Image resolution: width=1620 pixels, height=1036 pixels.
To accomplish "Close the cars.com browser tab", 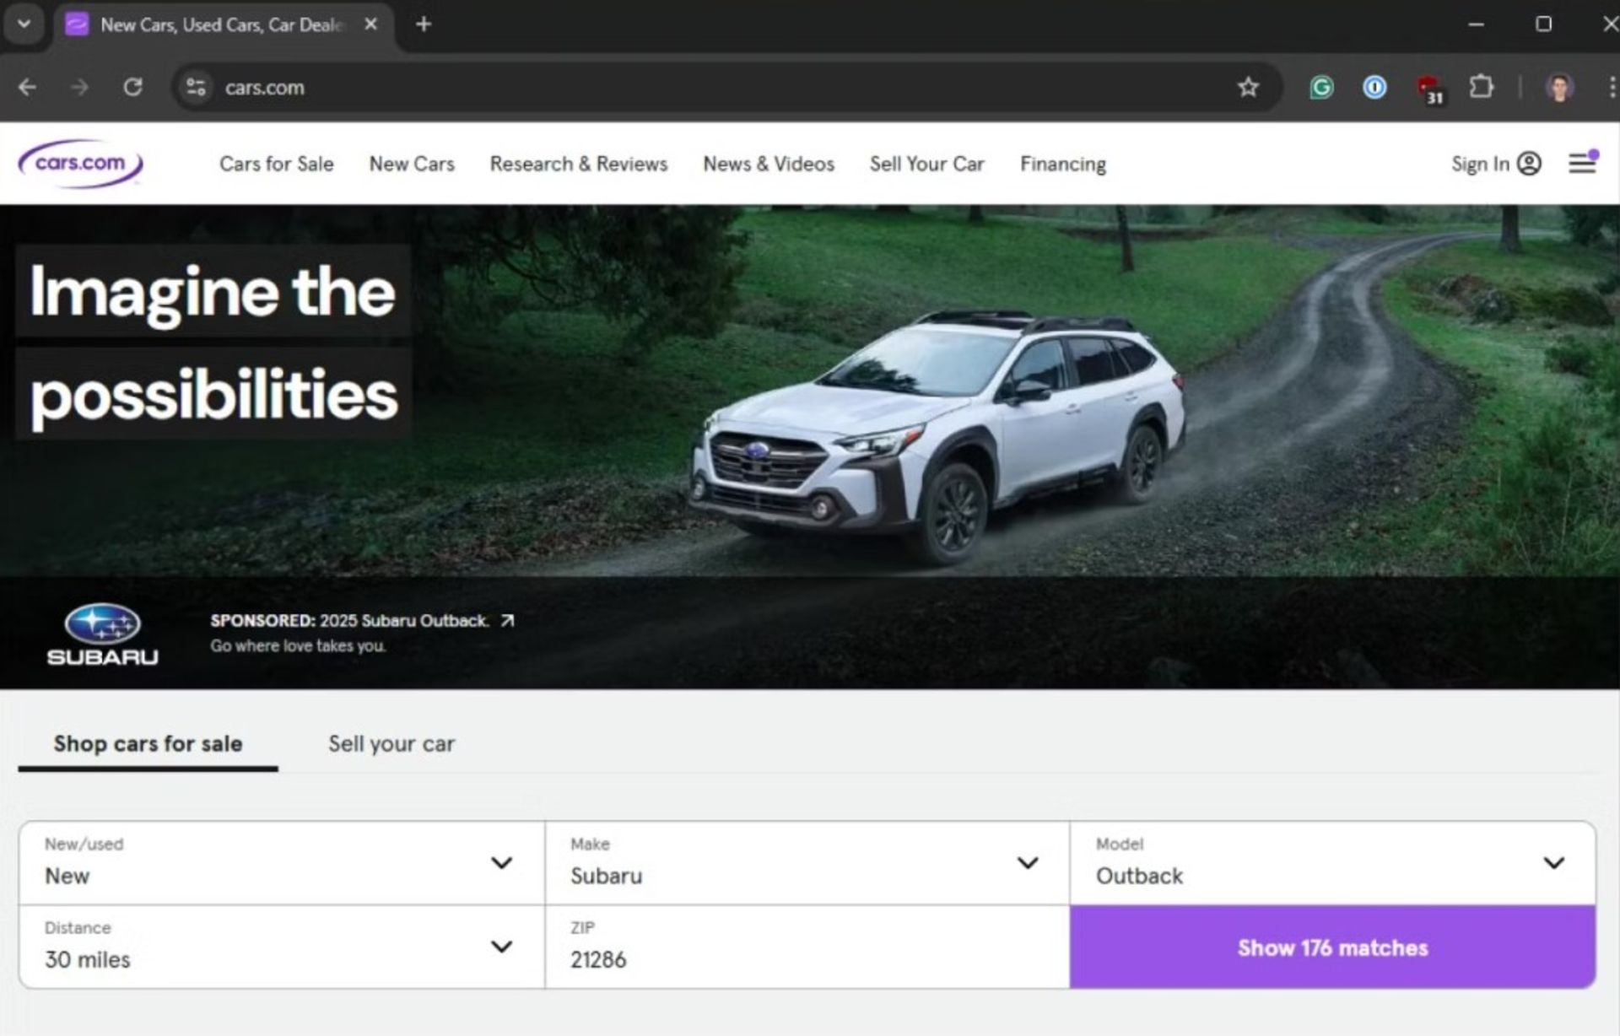I will [x=370, y=24].
